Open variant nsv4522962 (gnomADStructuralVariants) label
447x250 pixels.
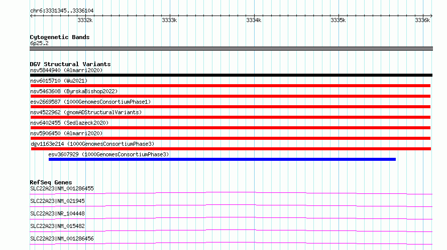point(86,112)
